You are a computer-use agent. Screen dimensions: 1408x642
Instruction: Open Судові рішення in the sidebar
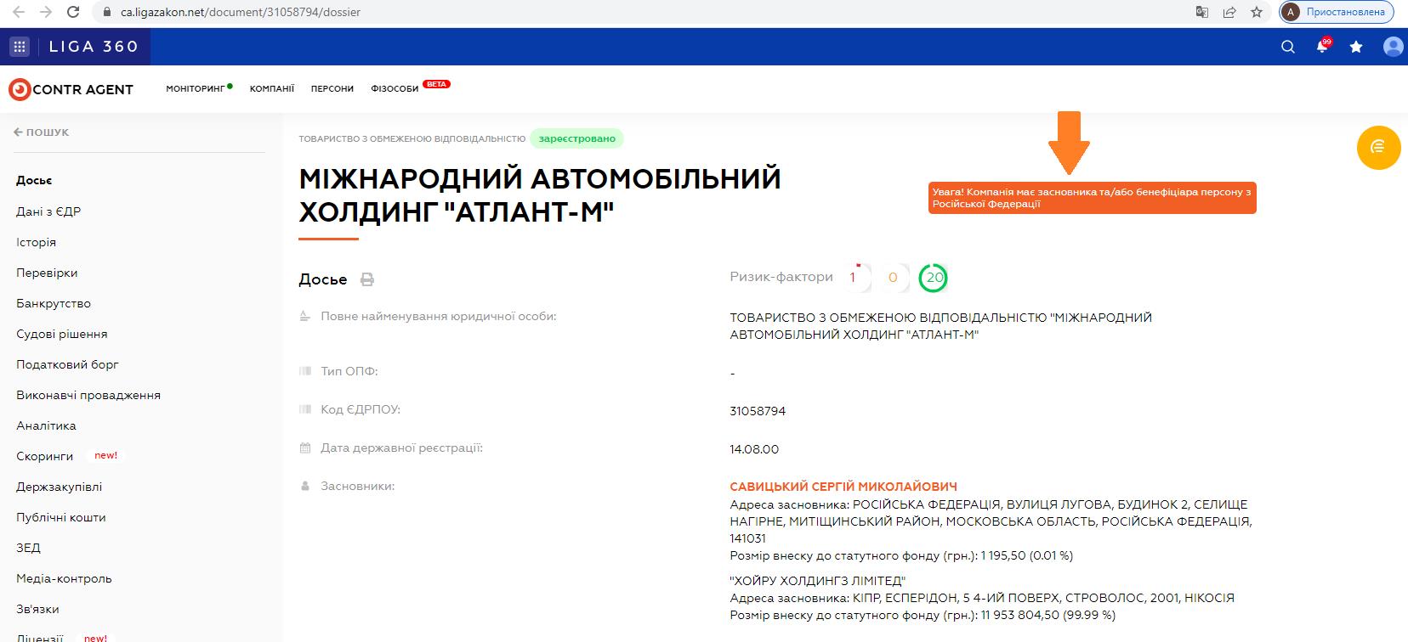click(x=62, y=334)
